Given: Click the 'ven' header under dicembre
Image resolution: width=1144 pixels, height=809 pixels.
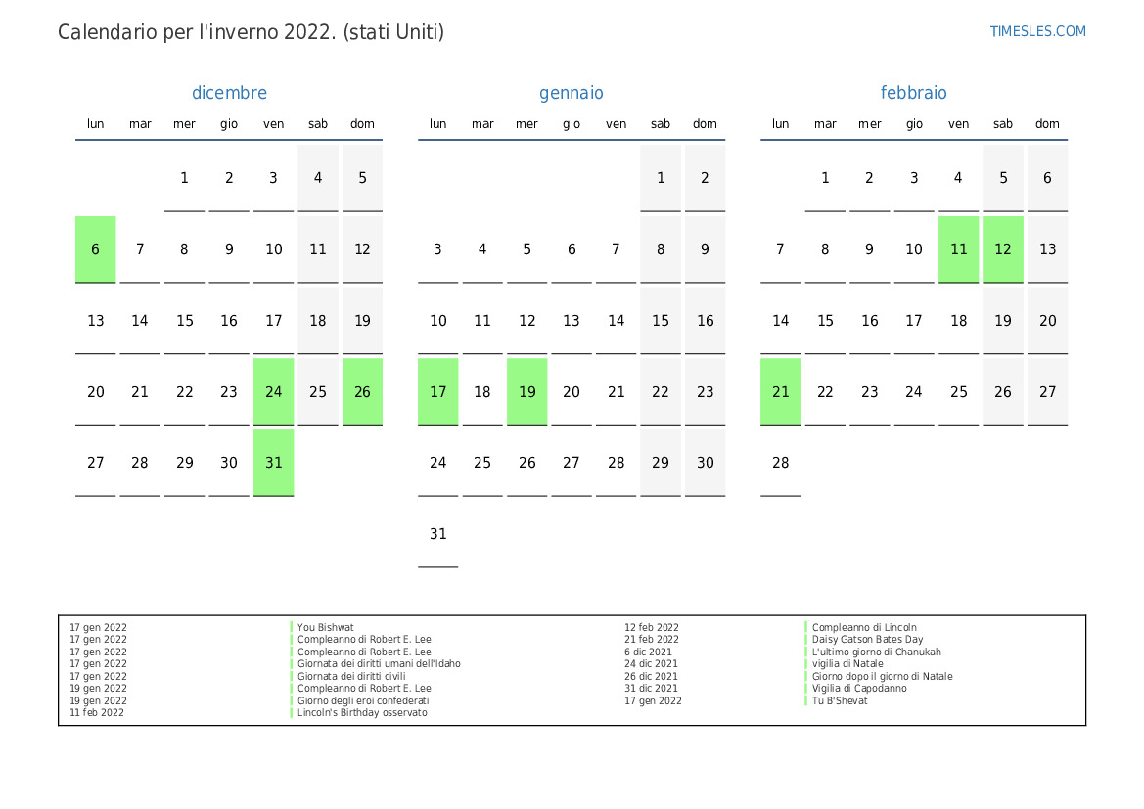Looking at the screenshot, I should (274, 124).
